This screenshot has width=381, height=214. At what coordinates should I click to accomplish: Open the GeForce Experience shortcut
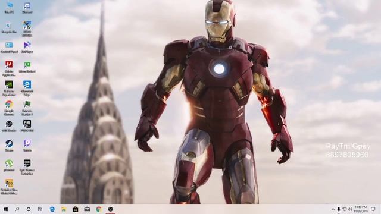tap(10, 89)
